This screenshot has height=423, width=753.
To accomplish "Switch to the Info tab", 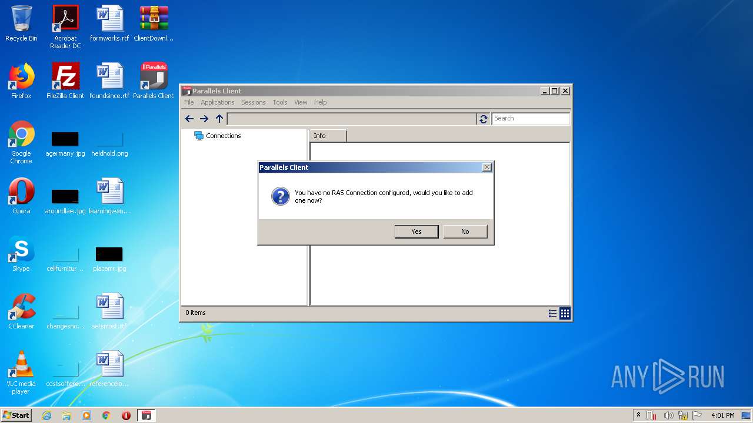I will (x=328, y=136).
